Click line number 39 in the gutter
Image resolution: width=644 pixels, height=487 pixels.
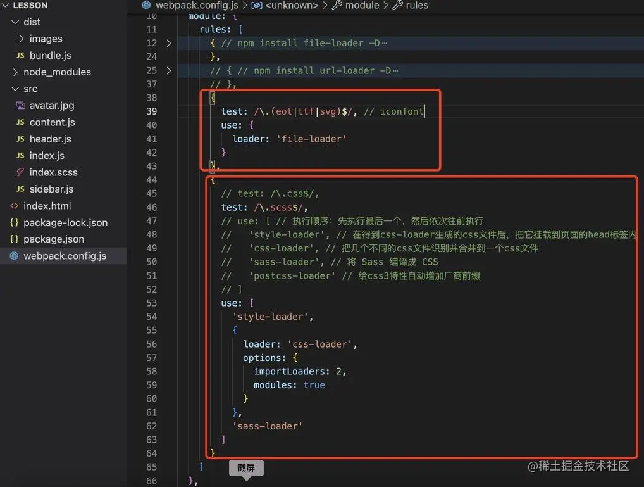tap(152, 111)
